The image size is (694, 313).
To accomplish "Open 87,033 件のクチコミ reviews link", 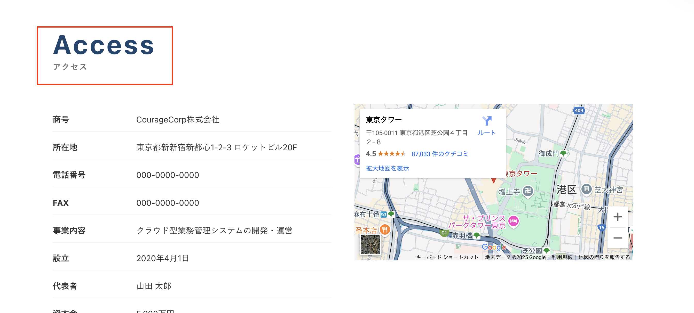I will tap(440, 154).
